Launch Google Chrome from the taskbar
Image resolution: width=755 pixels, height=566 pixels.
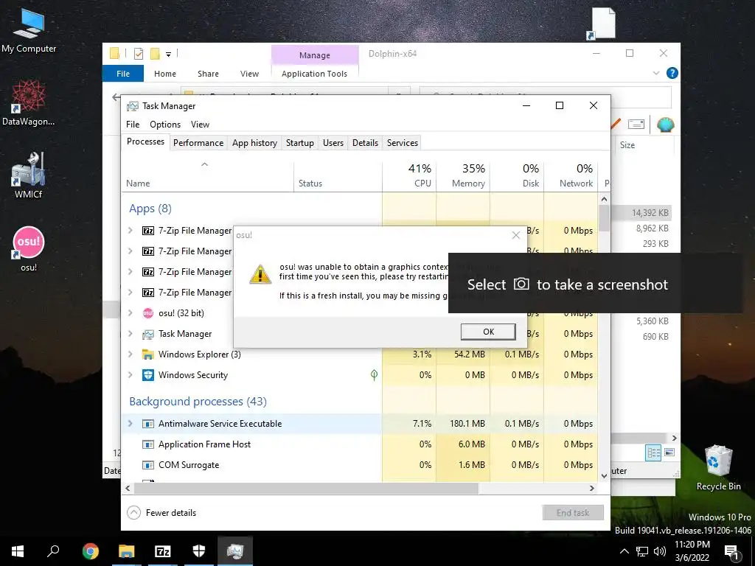tap(90, 551)
